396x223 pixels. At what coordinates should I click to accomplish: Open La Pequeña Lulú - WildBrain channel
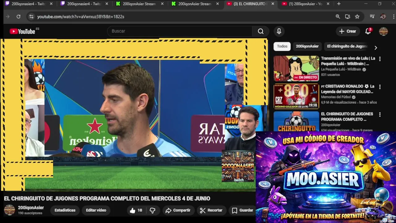(x=341, y=70)
